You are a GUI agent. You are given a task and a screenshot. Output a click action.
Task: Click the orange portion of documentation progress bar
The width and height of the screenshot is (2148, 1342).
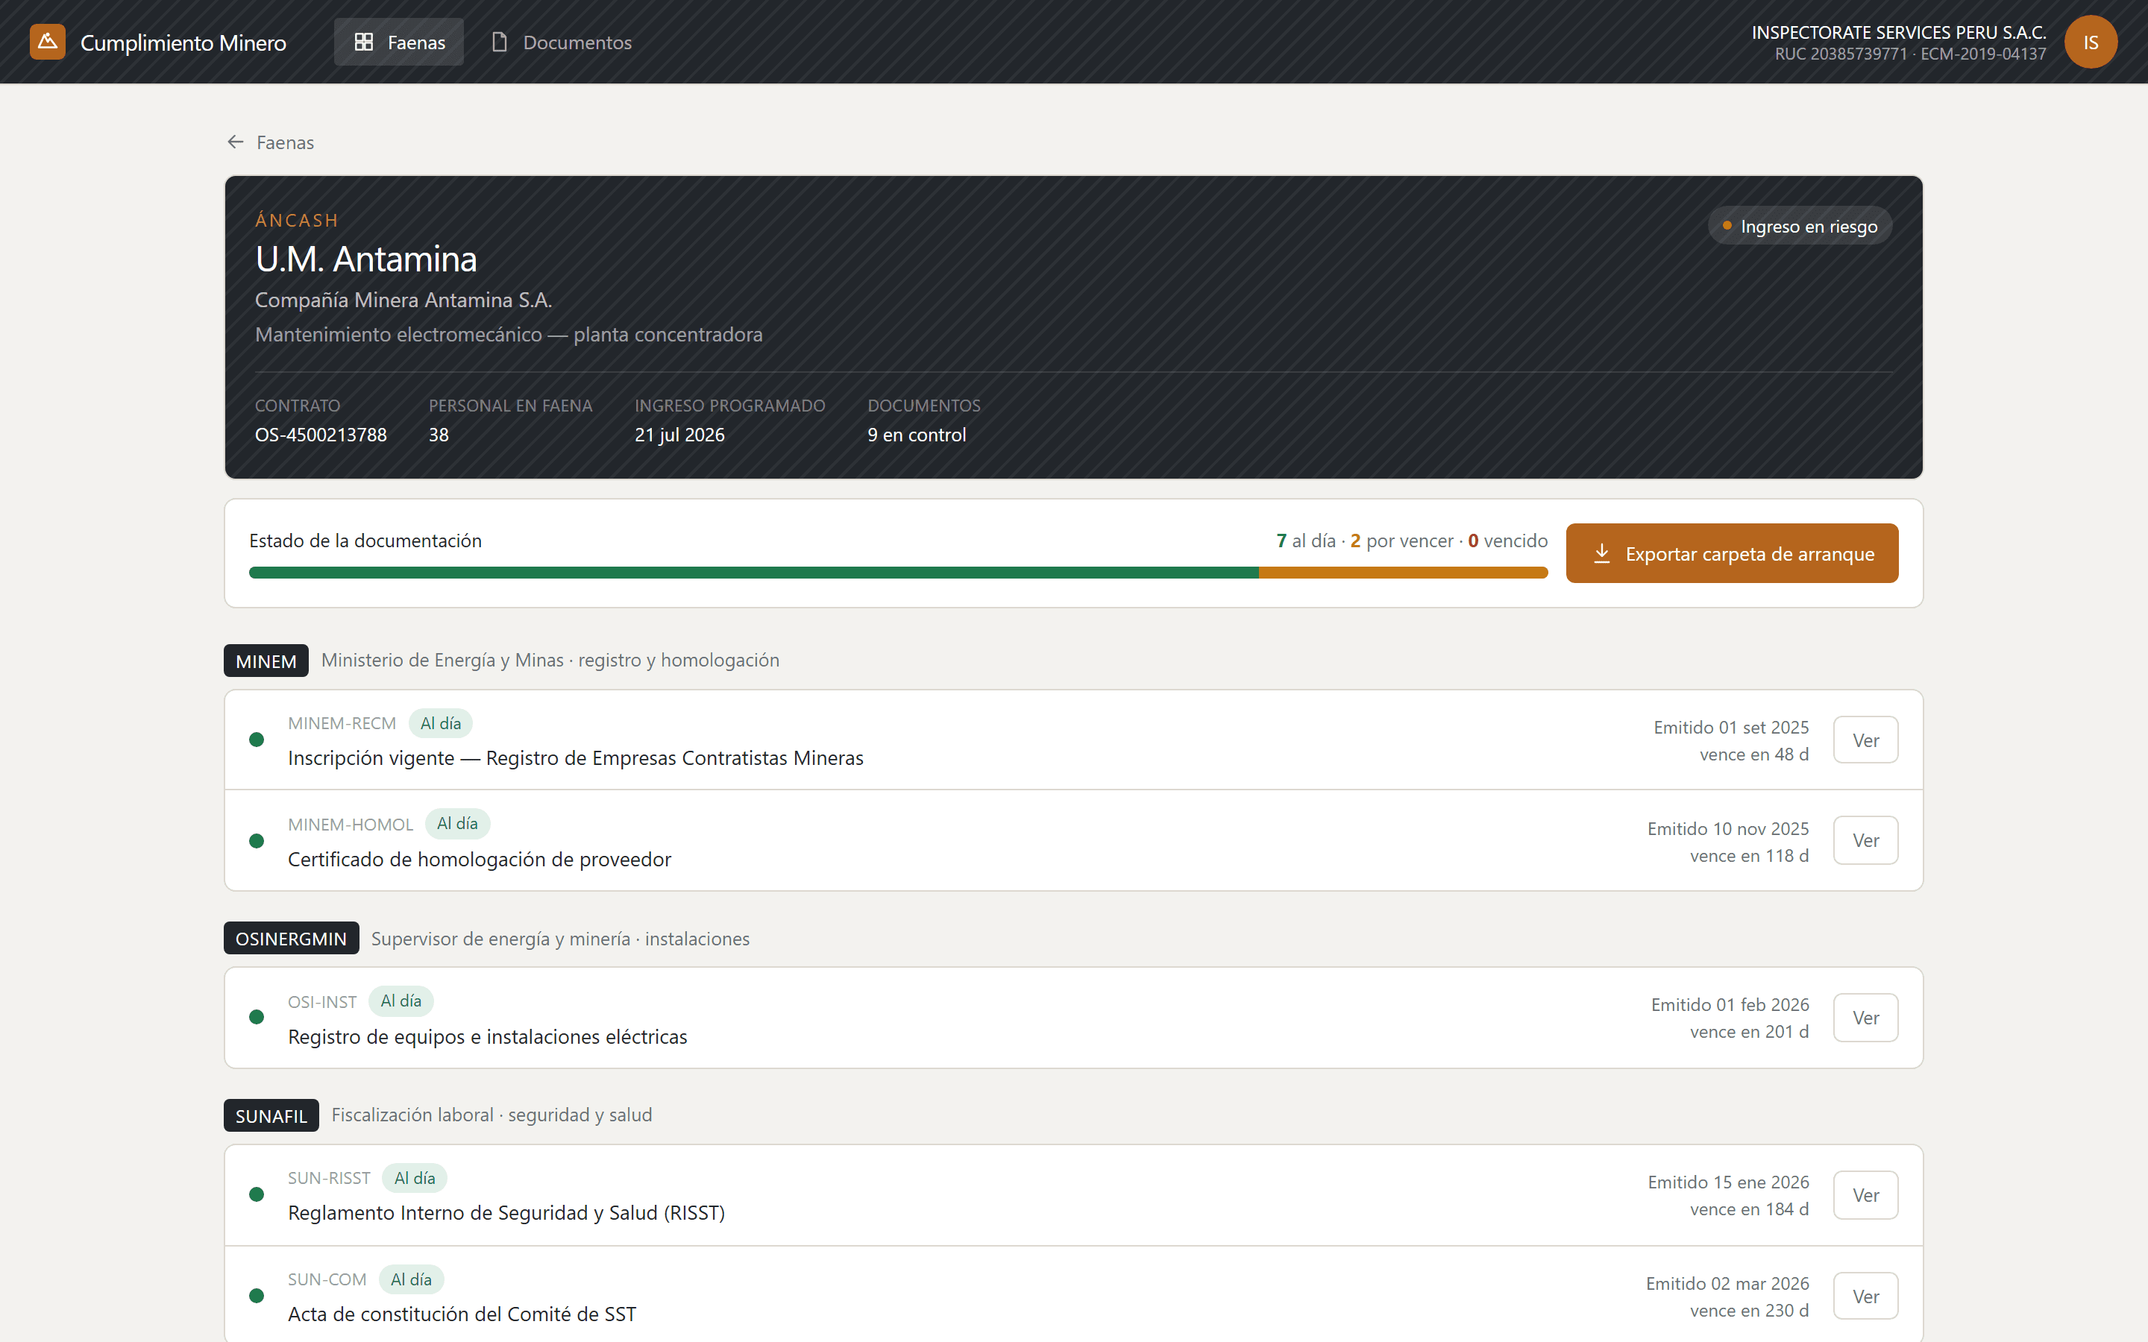(x=1404, y=573)
